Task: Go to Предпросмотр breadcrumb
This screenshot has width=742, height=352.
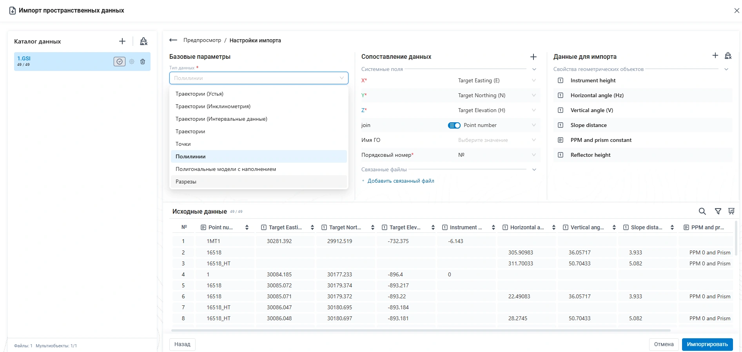Action: (202, 40)
